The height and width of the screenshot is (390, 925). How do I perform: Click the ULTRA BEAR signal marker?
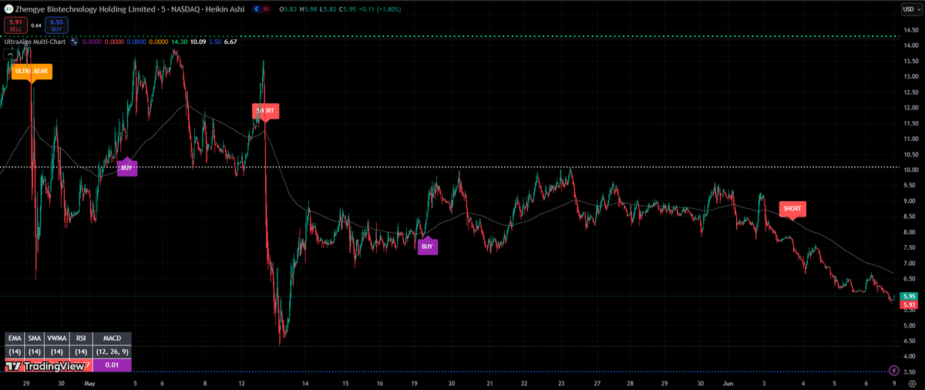point(32,71)
